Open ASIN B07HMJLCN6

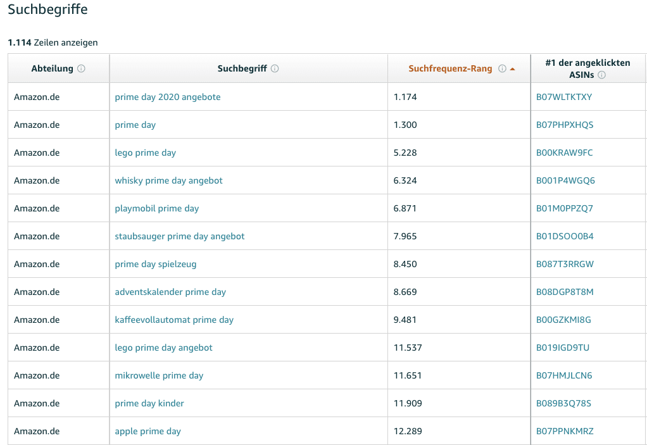[x=563, y=375]
